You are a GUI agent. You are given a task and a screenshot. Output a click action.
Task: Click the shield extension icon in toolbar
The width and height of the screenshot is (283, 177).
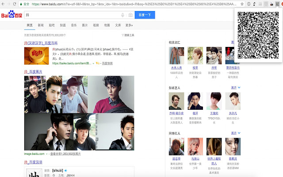266,4
